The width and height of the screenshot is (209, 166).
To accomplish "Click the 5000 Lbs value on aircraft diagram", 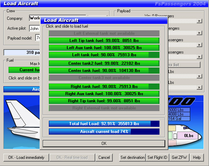I will pyautogui.click(x=179, y=110).
